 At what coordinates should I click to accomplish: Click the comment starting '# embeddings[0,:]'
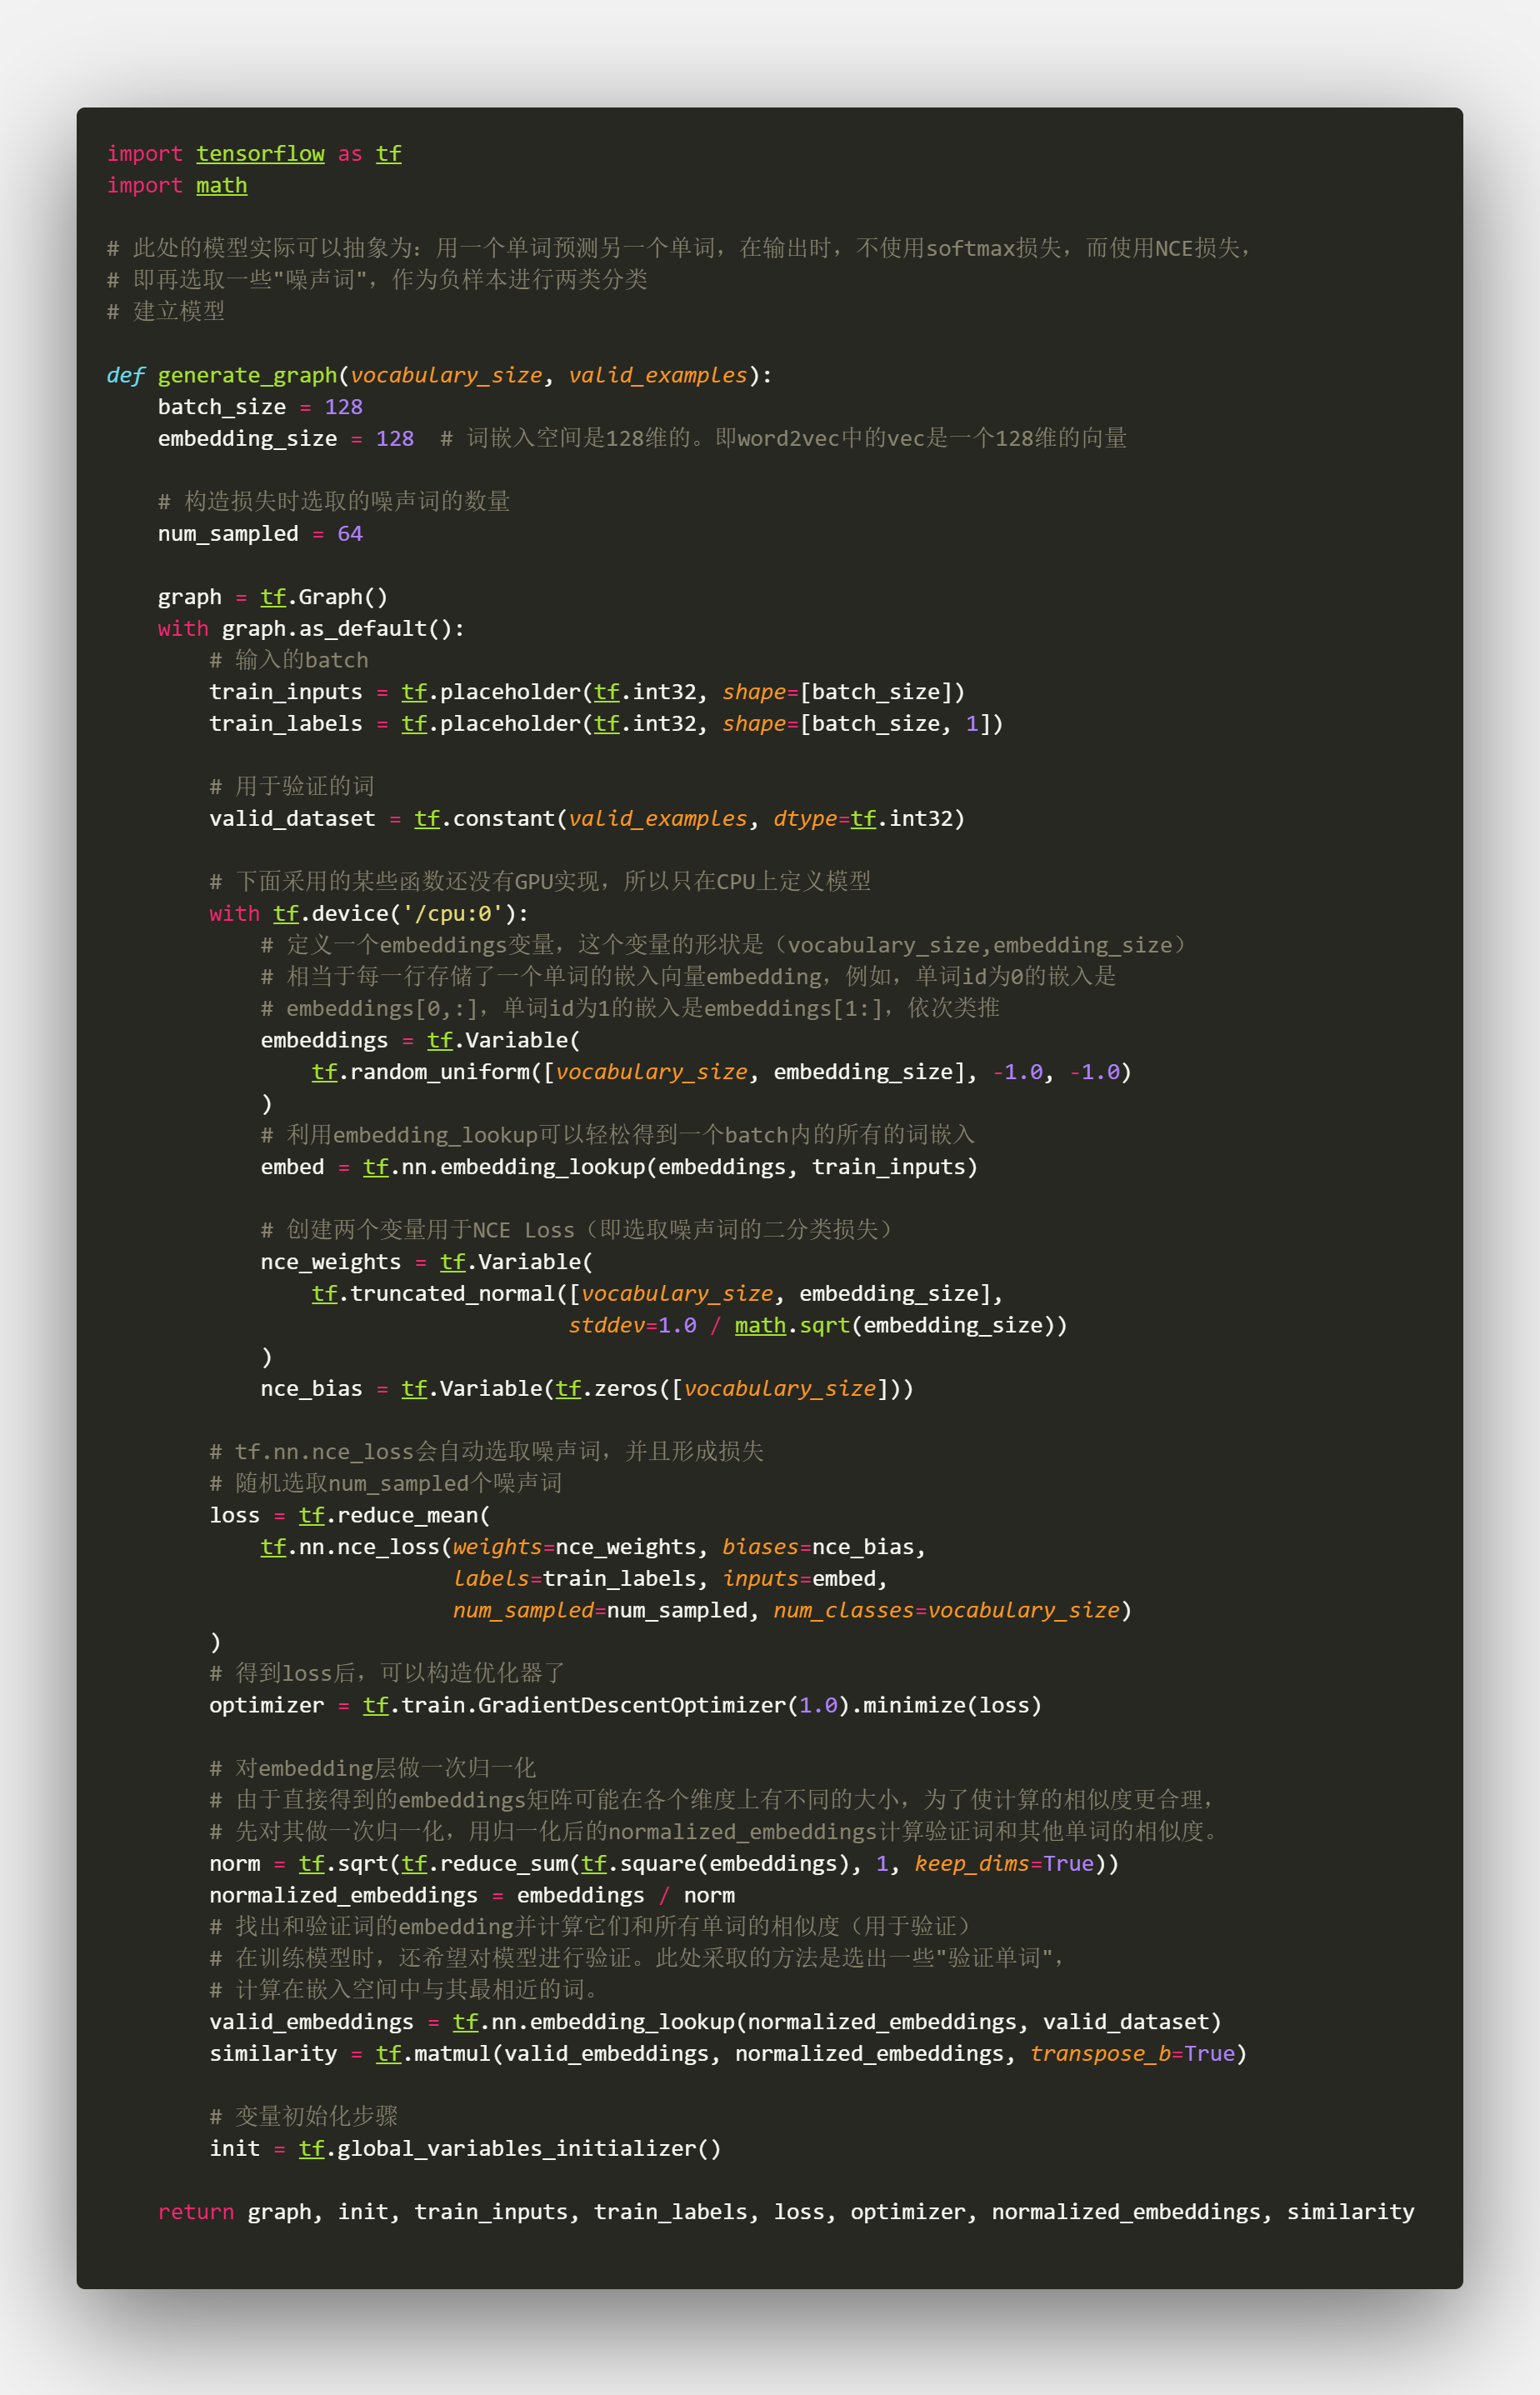tap(630, 1009)
